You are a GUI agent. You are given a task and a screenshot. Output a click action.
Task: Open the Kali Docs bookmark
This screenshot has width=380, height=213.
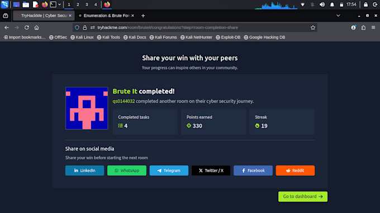135,37
